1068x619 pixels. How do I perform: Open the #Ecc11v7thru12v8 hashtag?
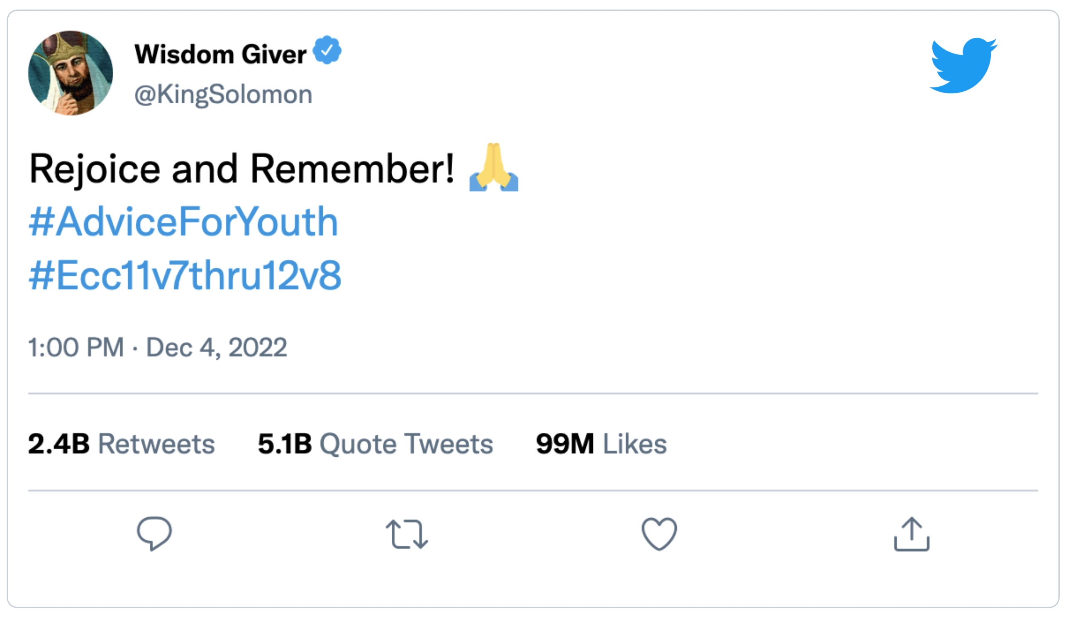185,275
